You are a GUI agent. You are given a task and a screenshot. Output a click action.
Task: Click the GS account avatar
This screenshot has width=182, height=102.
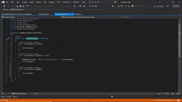[x=160, y=2]
